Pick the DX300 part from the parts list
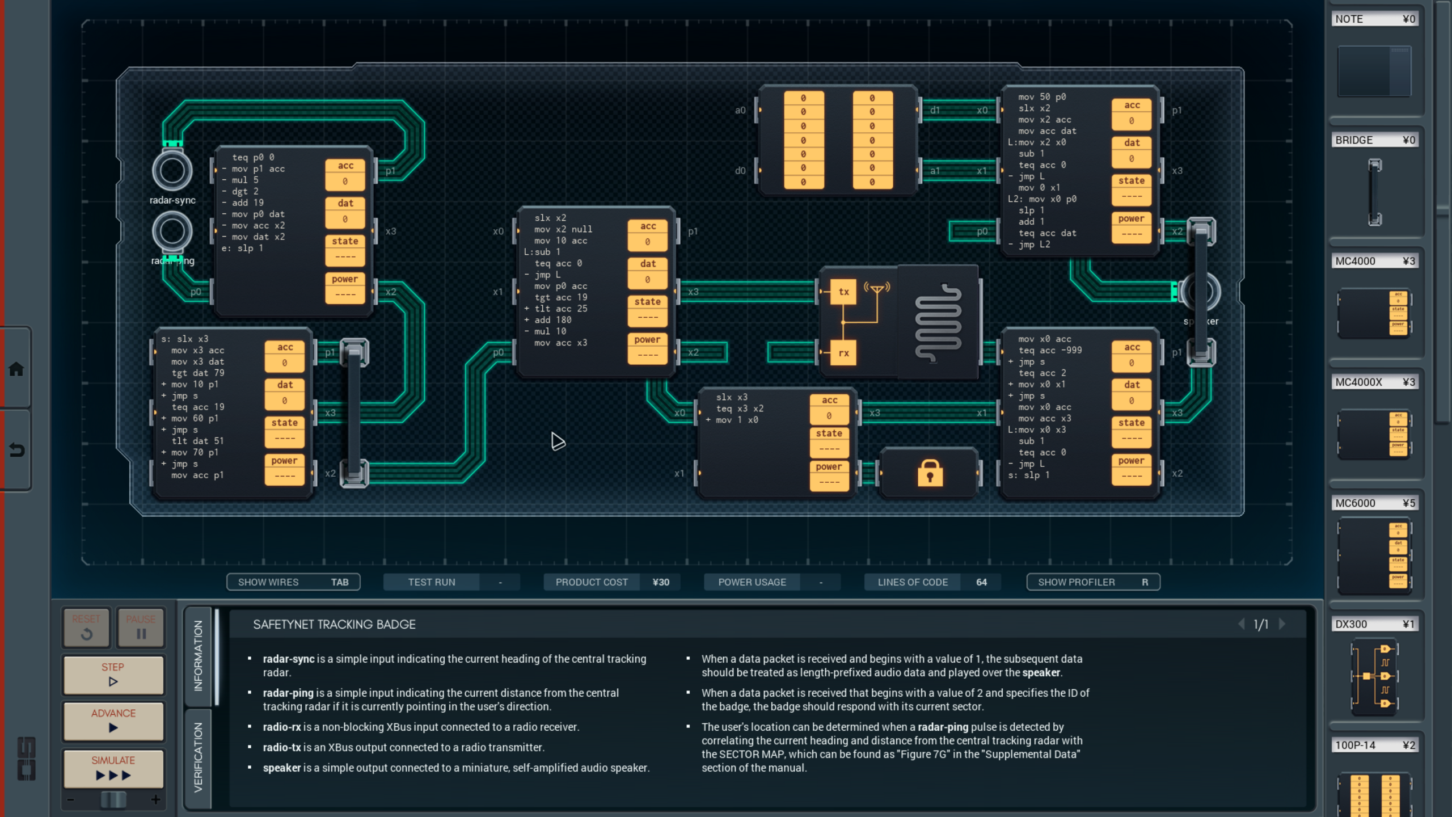Image resolution: width=1452 pixels, height=817 pixels. click(x=1374, y=676)
